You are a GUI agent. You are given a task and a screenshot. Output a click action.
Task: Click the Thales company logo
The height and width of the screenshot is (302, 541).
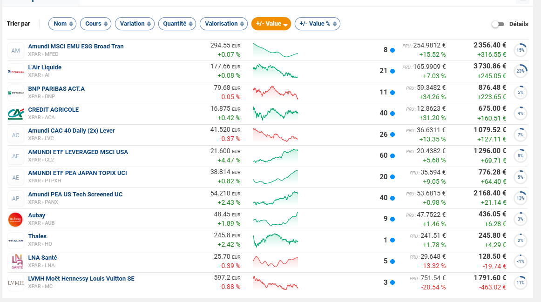[15, 241]
